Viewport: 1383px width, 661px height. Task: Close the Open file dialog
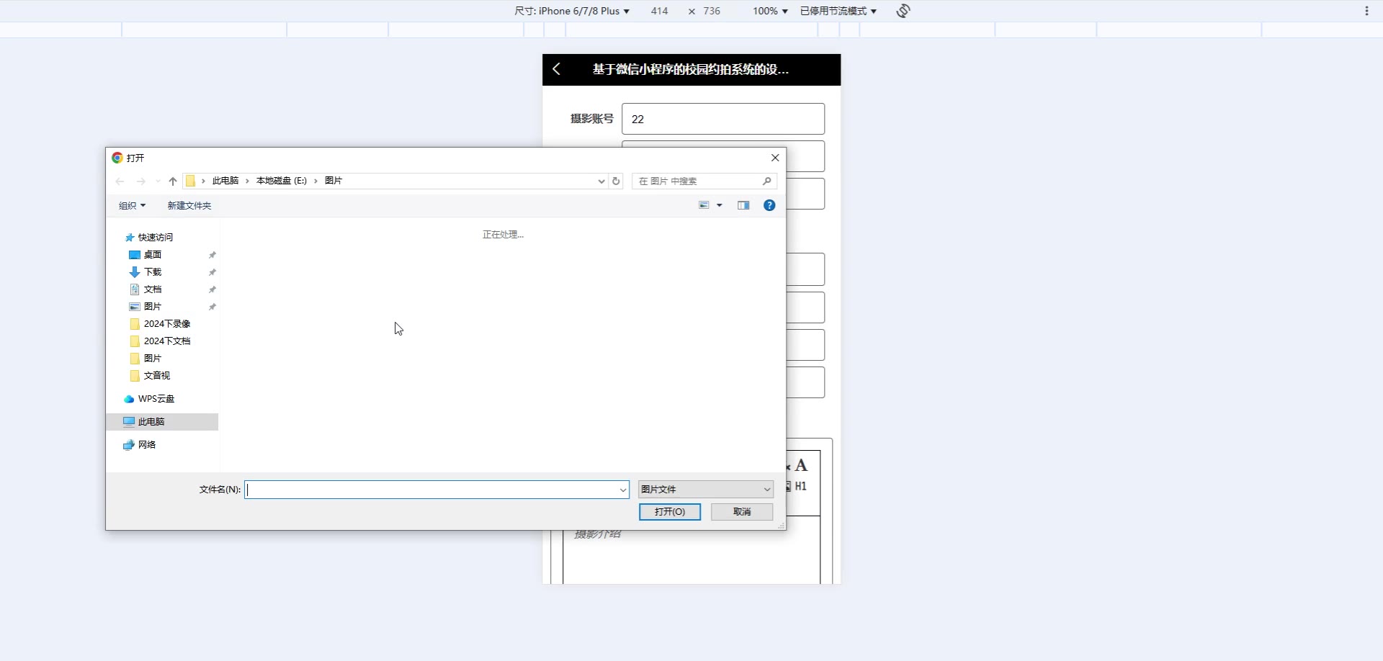[x=775, y=158]
